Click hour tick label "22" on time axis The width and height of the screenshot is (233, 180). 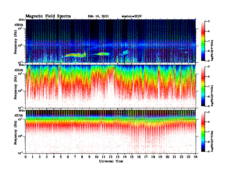coord(182,157)
